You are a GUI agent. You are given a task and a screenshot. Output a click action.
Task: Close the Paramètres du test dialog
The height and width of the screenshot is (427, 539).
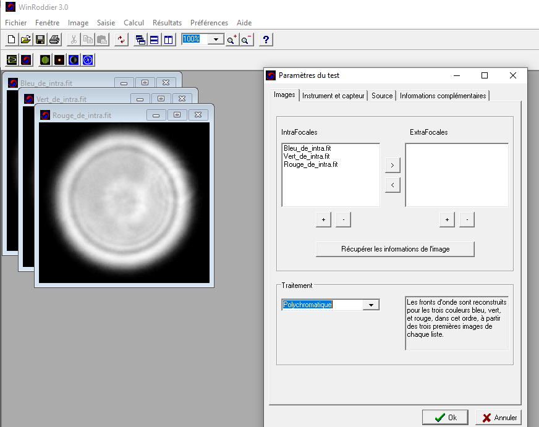513,75
